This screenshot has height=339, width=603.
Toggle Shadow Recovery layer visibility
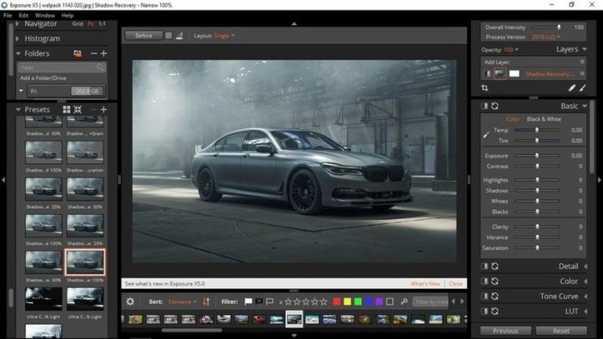coord(488,73)
